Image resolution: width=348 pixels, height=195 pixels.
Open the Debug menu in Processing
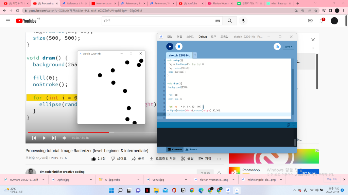point(203,37)
